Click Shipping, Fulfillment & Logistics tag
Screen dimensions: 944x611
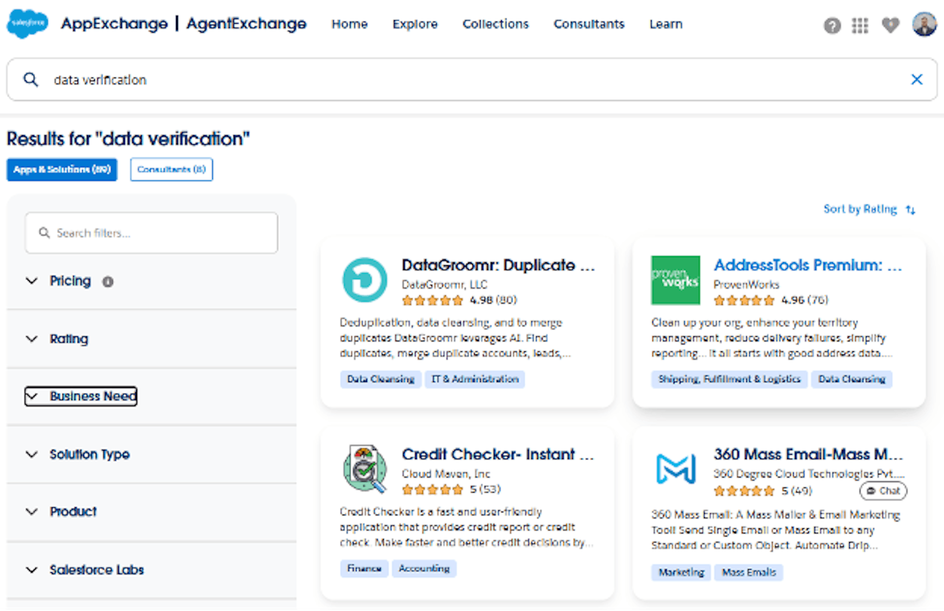[729, 379]
